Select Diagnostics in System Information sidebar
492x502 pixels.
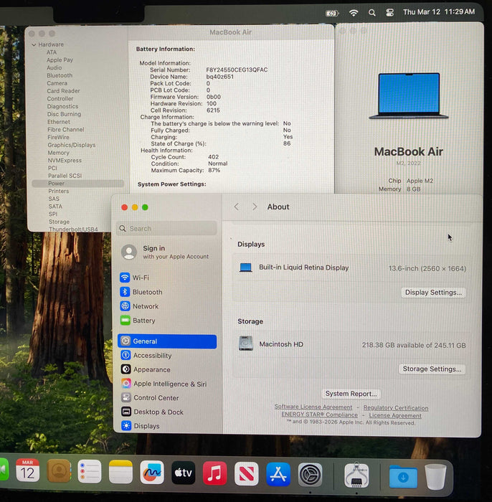coord(62,106)
